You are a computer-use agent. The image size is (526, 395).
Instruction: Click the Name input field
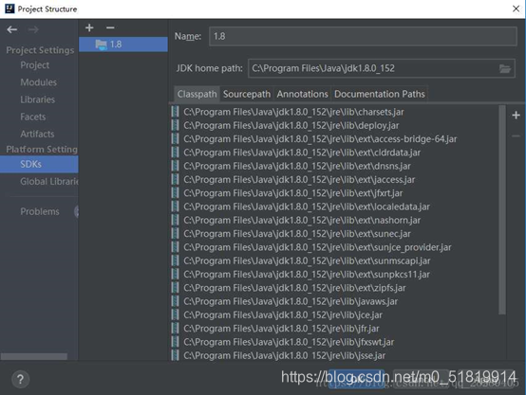click(x=363, y=36)
